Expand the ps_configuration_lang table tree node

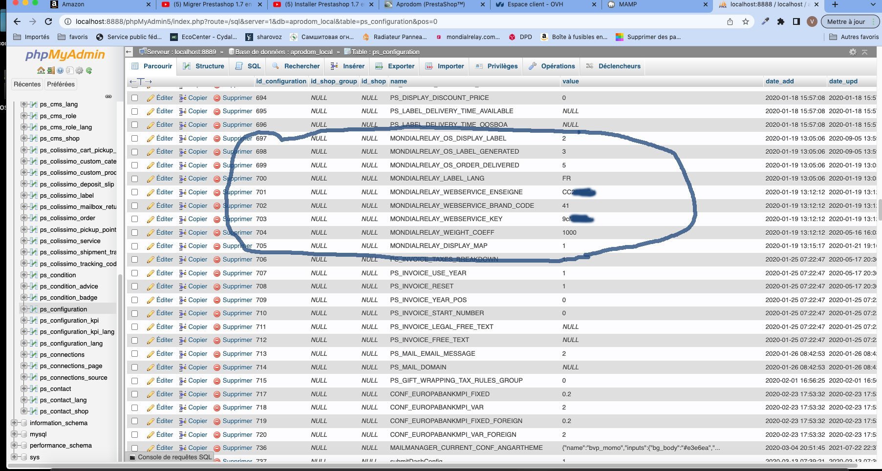click(x=23, y=343)
